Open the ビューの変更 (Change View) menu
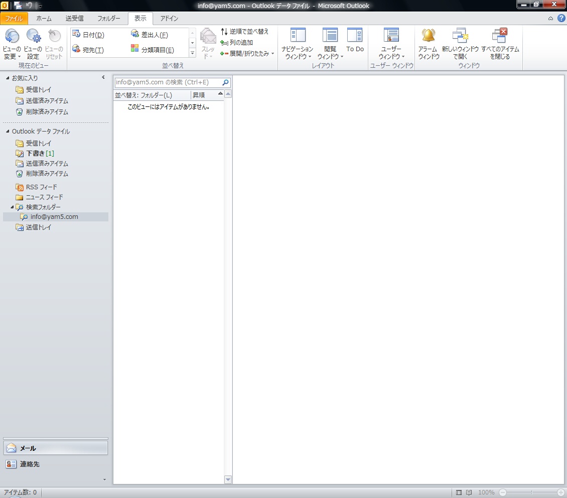 [12, 44]
